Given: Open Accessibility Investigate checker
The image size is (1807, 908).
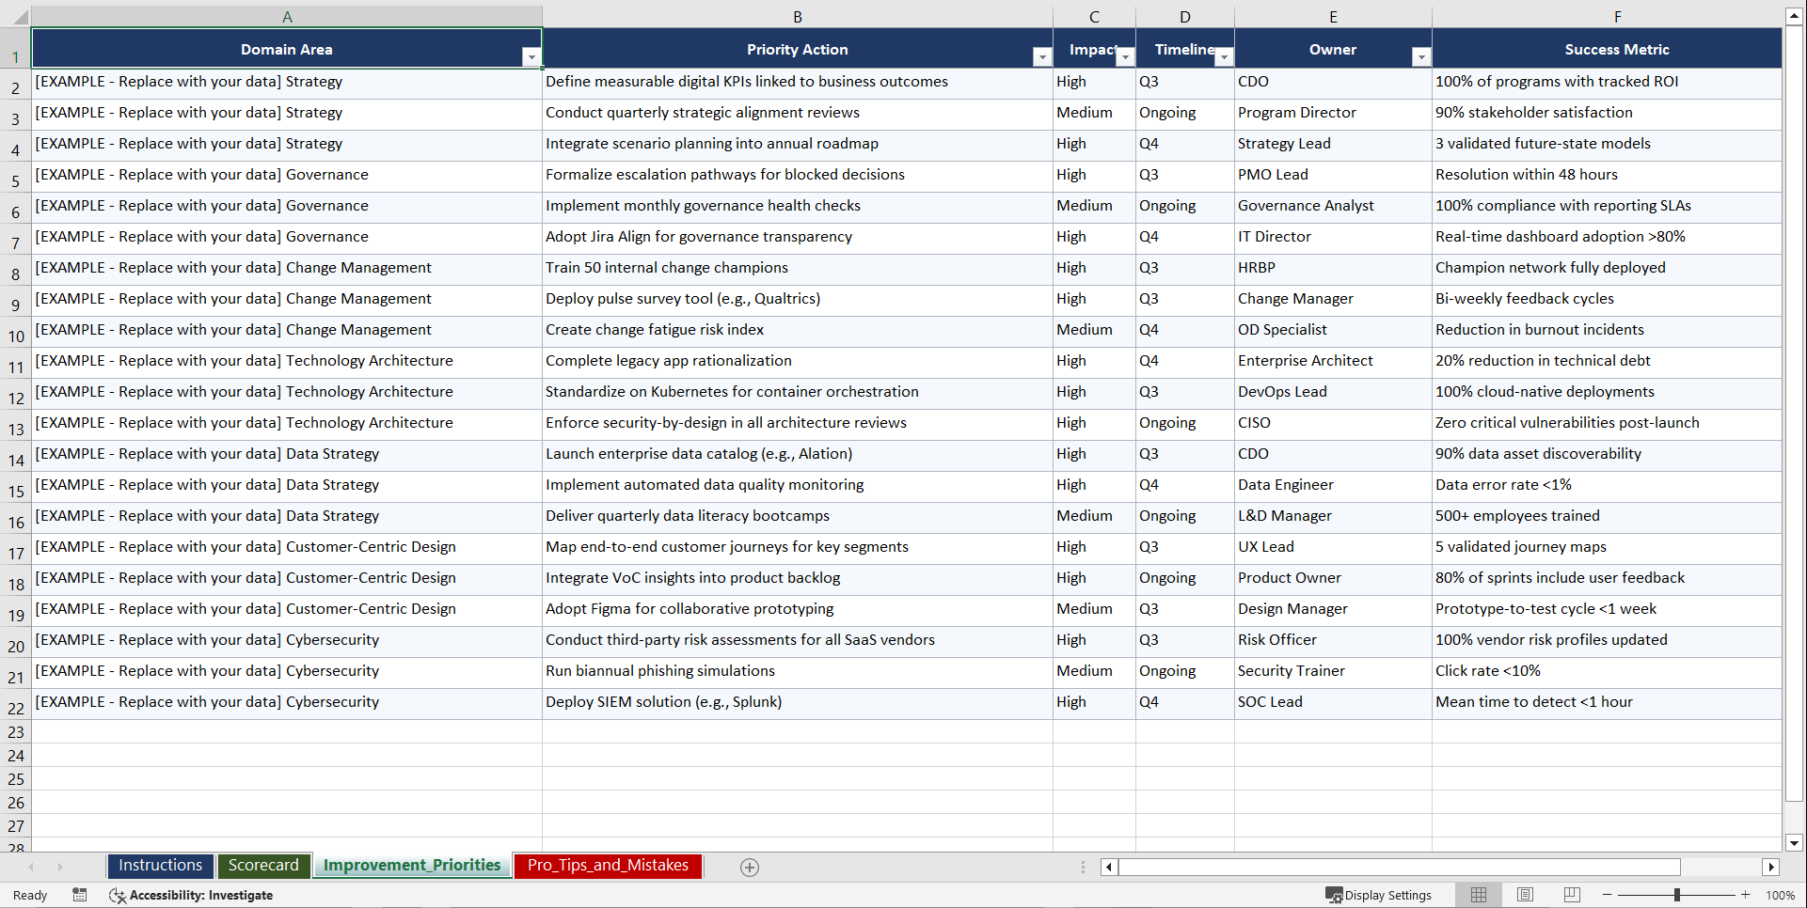Looking at the screenshot, I should pyautogui.click(x=192, y=895).
